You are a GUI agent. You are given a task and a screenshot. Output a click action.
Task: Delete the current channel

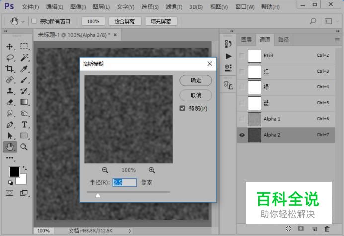pos(327,229)
